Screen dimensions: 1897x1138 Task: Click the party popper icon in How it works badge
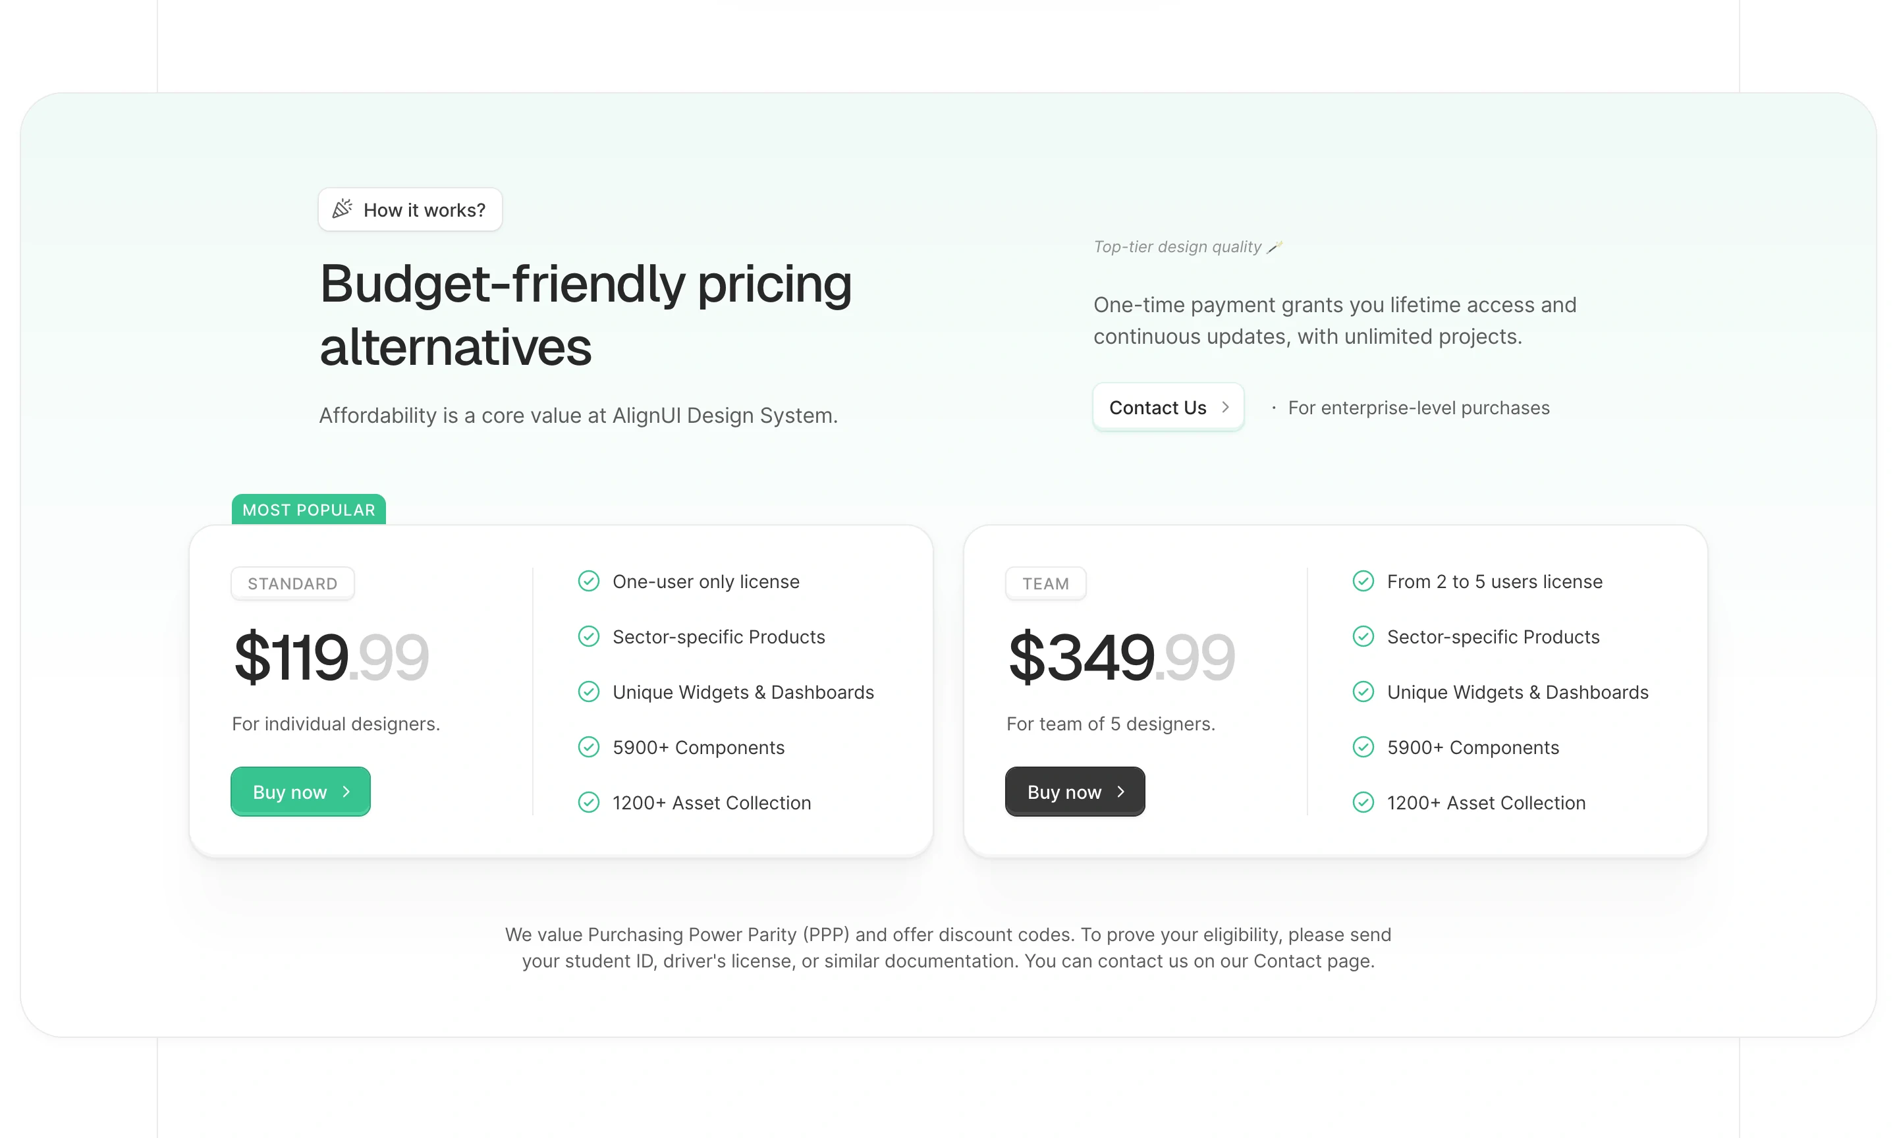(x=343, y=209)
